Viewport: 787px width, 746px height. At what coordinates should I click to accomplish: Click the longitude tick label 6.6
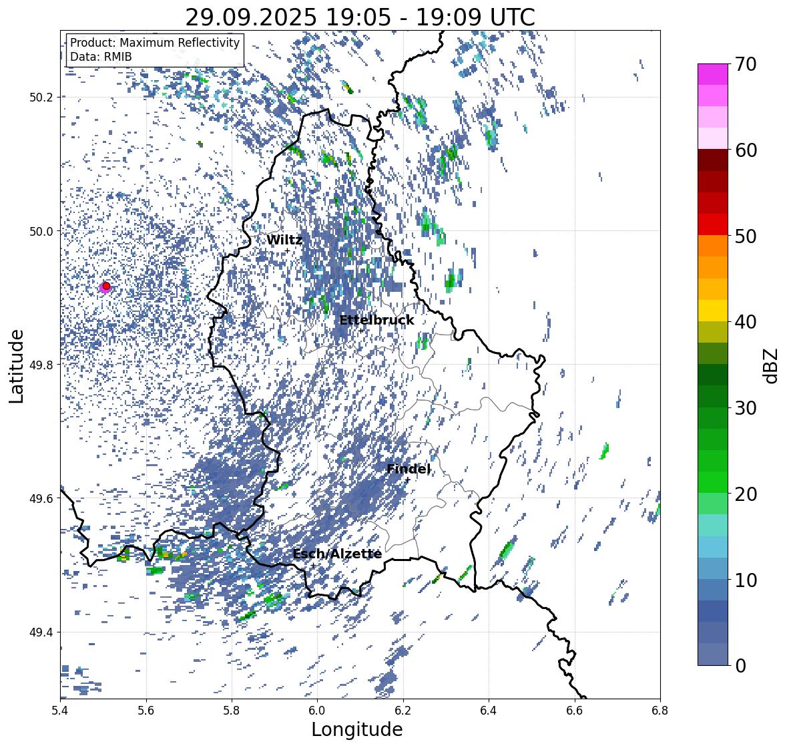click(575, 711)
